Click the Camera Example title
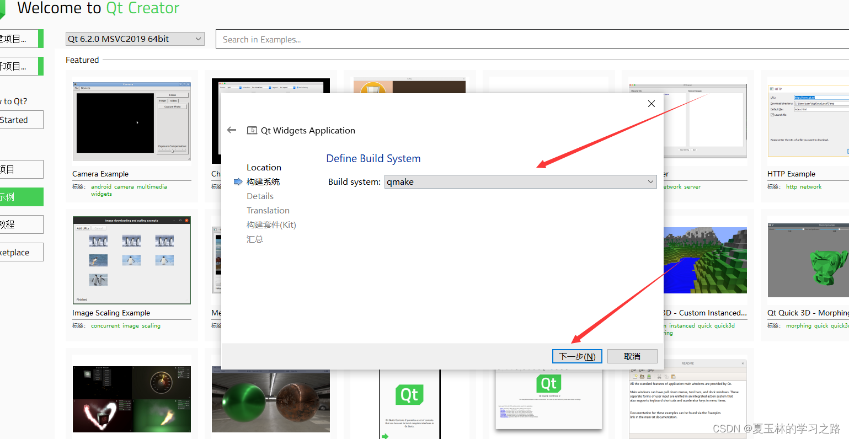 click(x=100, y=174)
